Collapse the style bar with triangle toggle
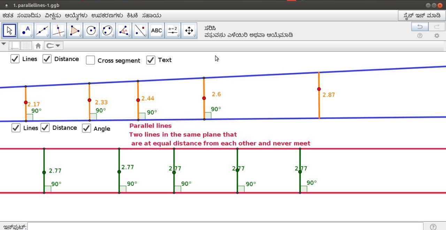 (4, 44)
